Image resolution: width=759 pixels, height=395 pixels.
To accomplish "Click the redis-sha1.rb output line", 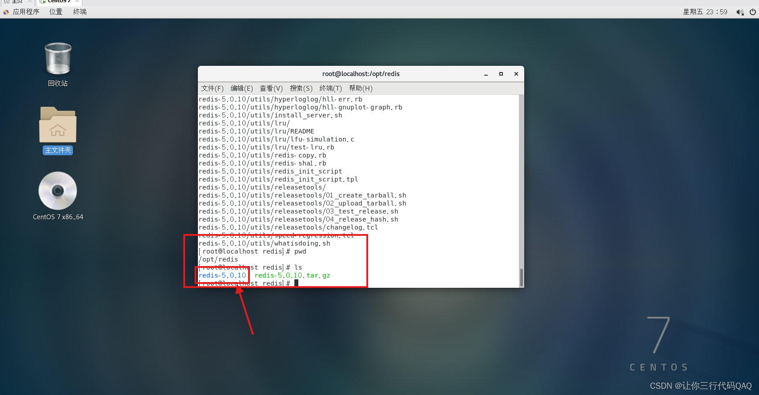I will tap(262, 163).
